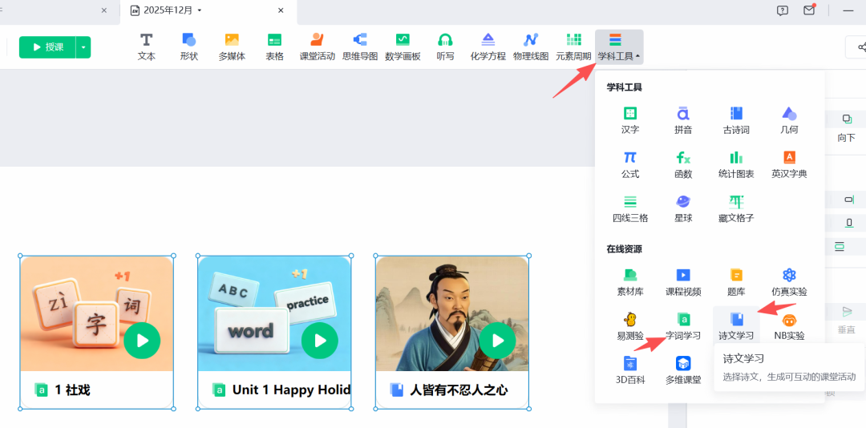Open the 题库 question bank
The image size is (866, 428).
(736, 283)
